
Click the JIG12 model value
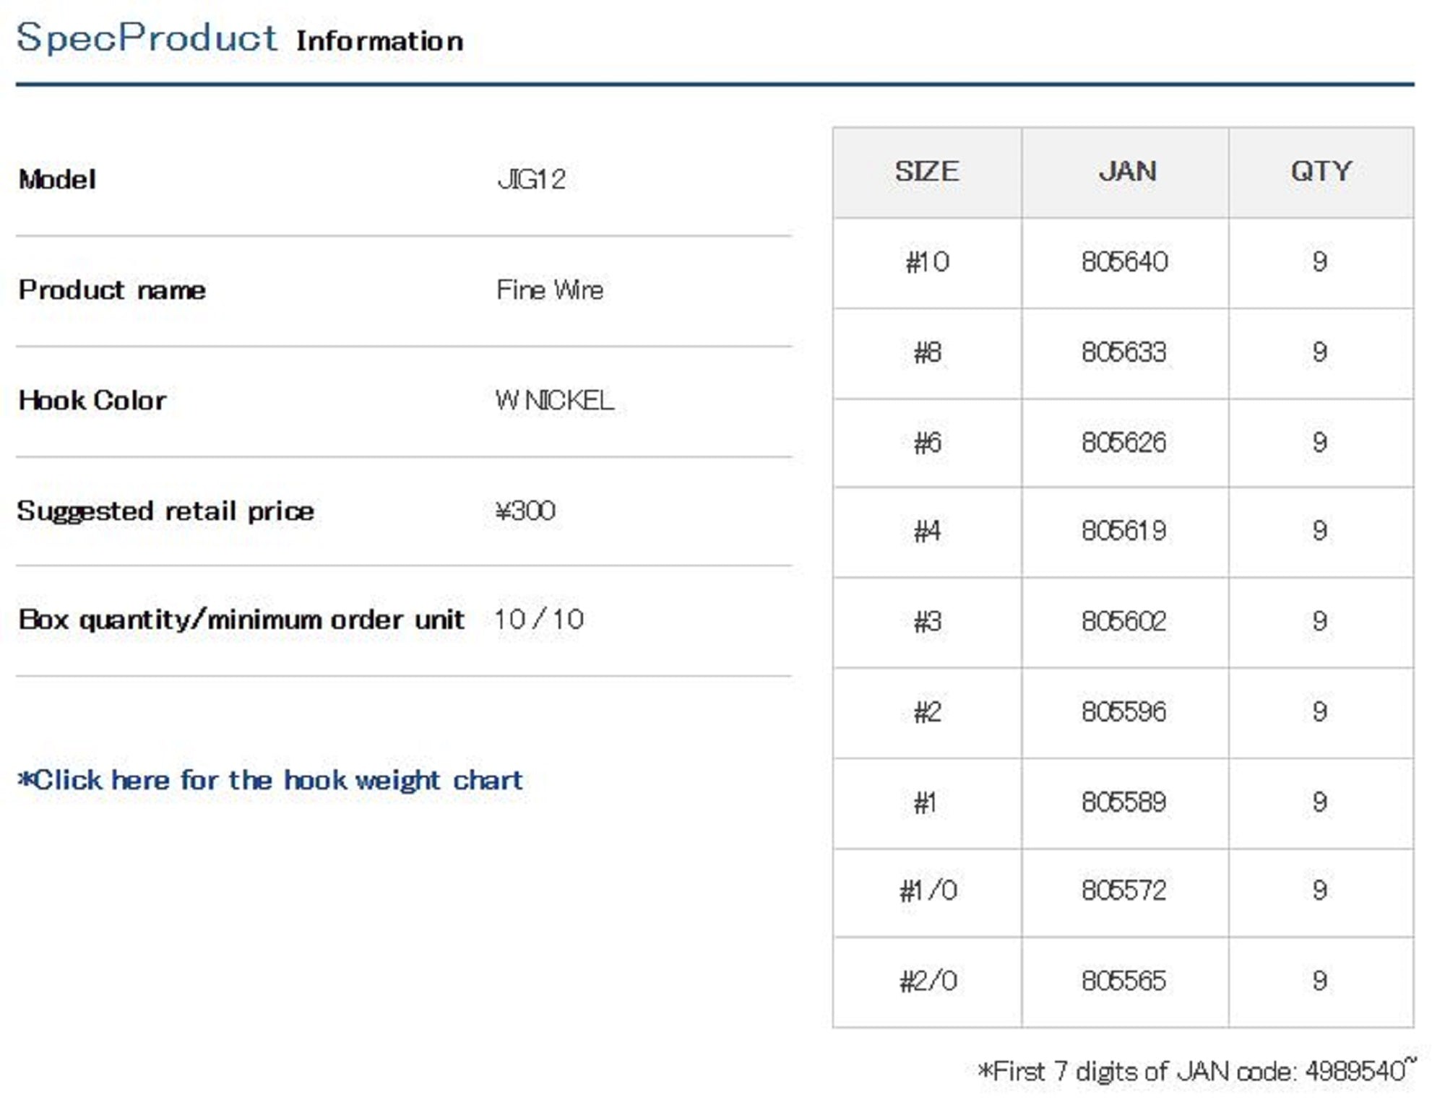click(532, 179)
